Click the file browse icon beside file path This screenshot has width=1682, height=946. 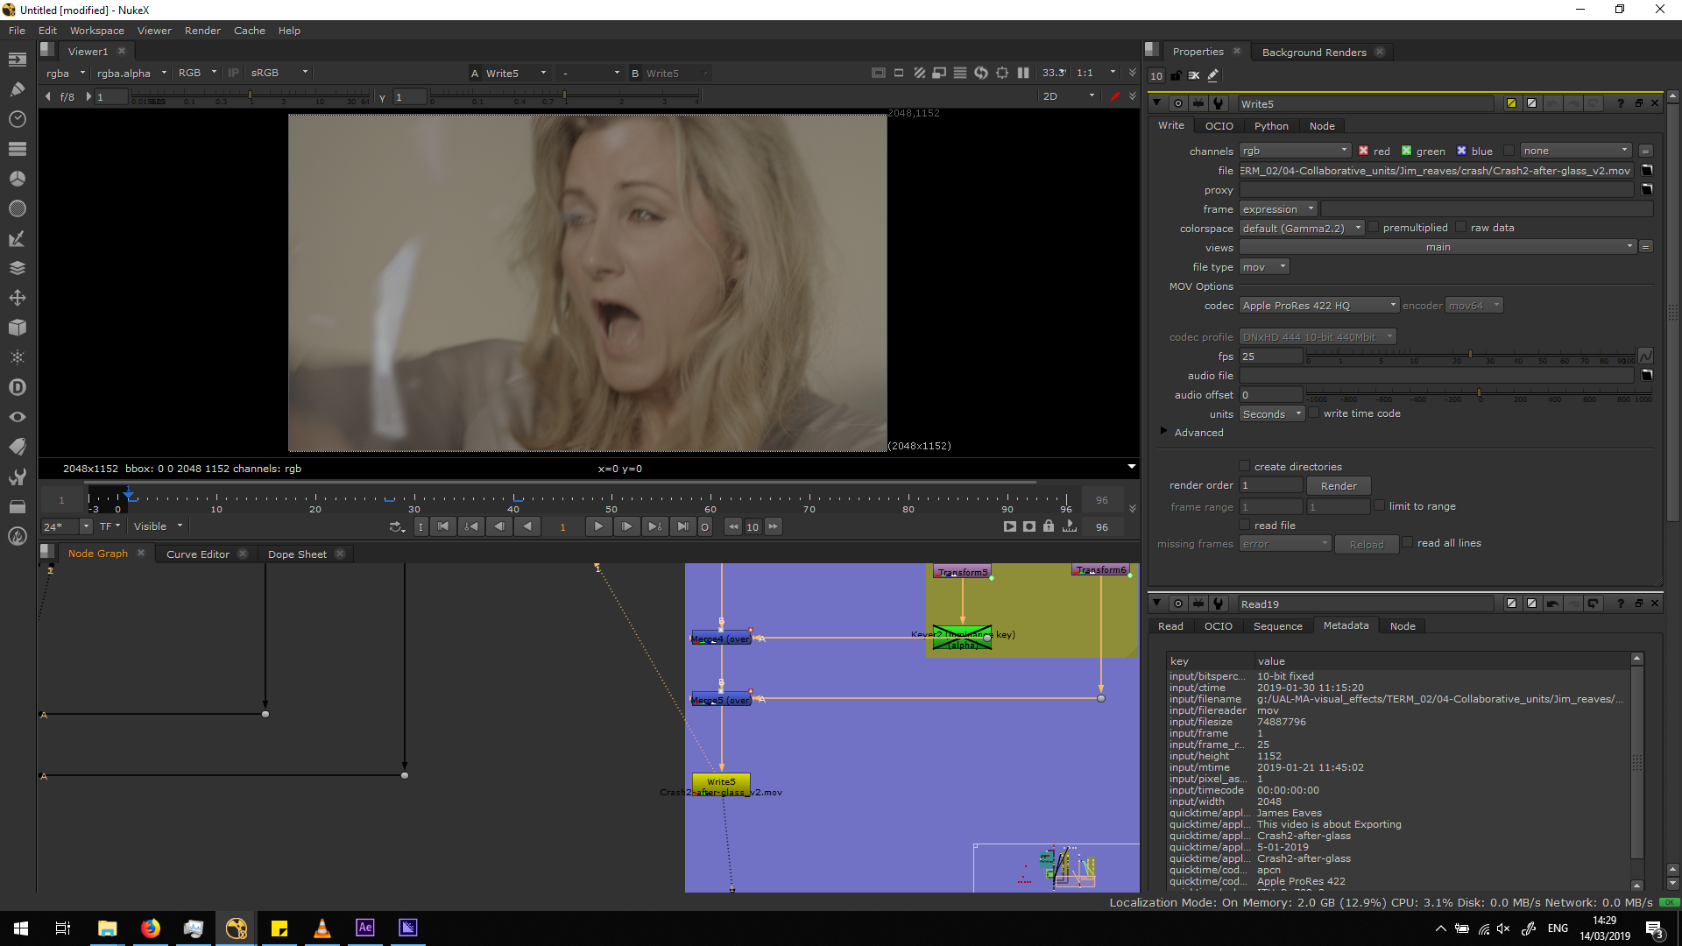click(x=1647, y=171)
